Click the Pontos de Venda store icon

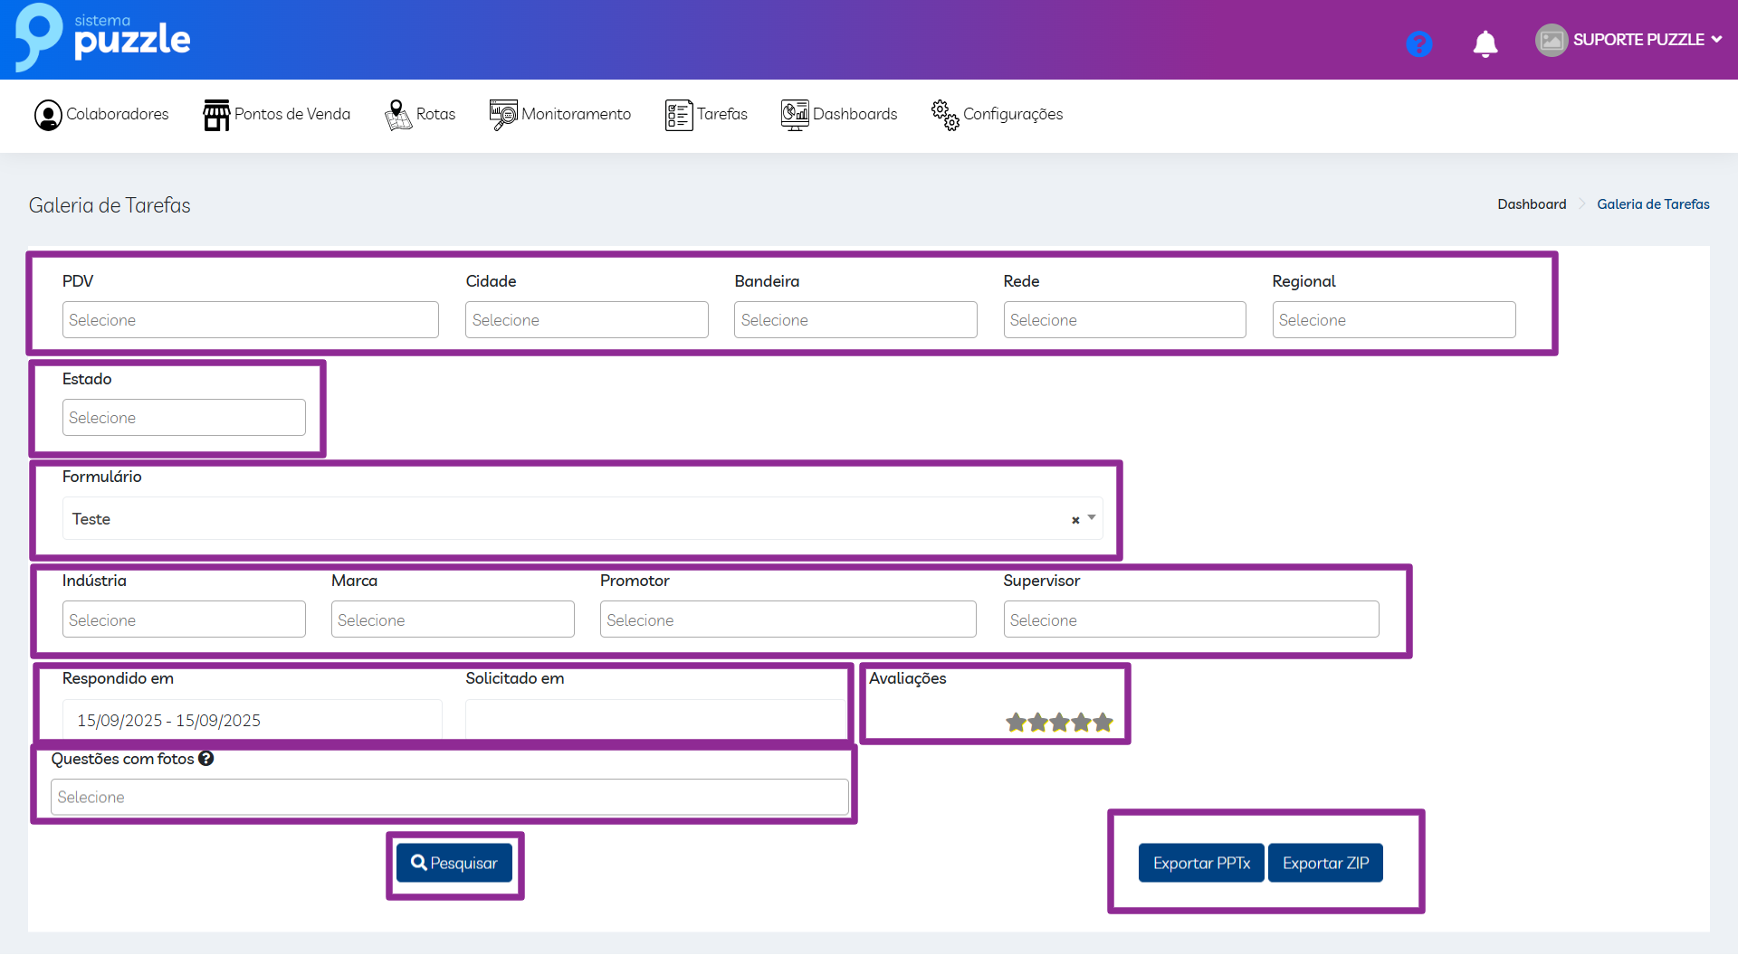coord(216,115)
